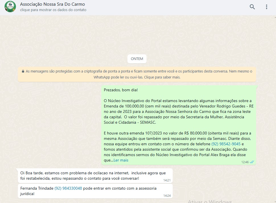Click phone number (92) 98542-9045 link
The image size is (276, 203).
(x=226, y=144)
